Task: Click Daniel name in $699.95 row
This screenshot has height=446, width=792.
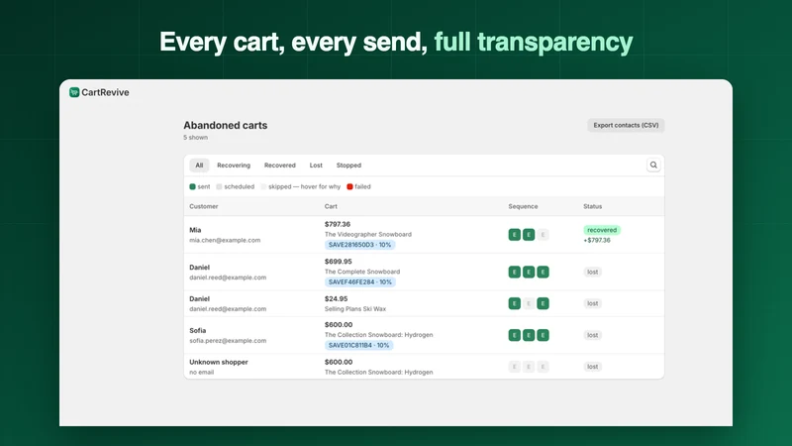Action: coord(200,268)
